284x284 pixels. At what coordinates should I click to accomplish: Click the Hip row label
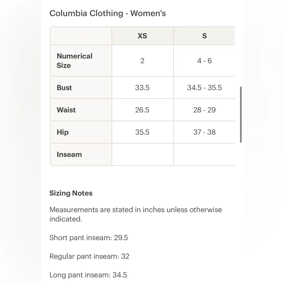click(63, 132)
